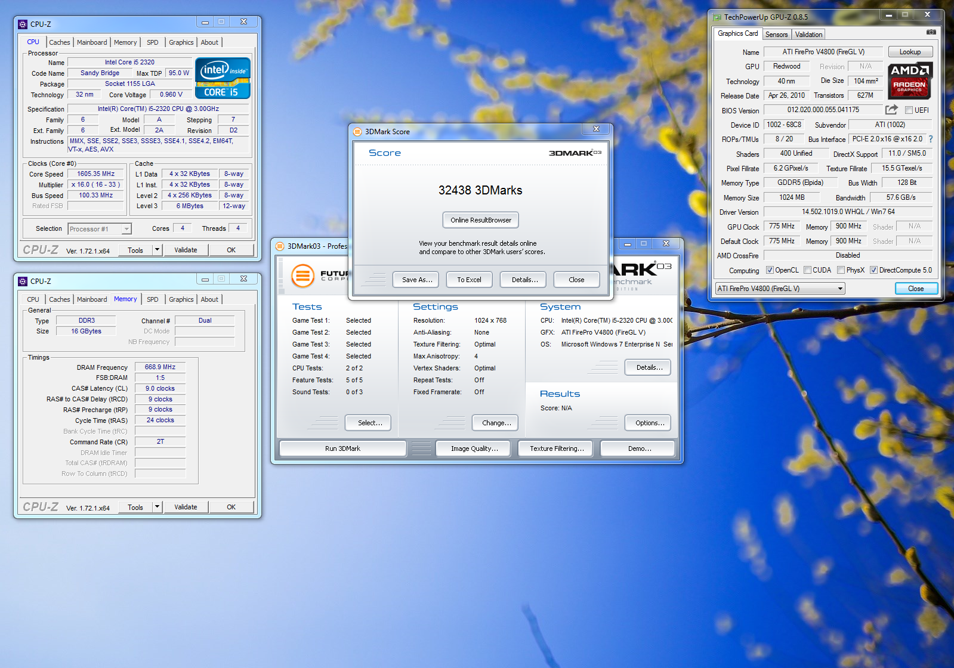Screen dimensions: 954x668
Task: Click the Run 3DMark button
Action: tap(342, 449)
